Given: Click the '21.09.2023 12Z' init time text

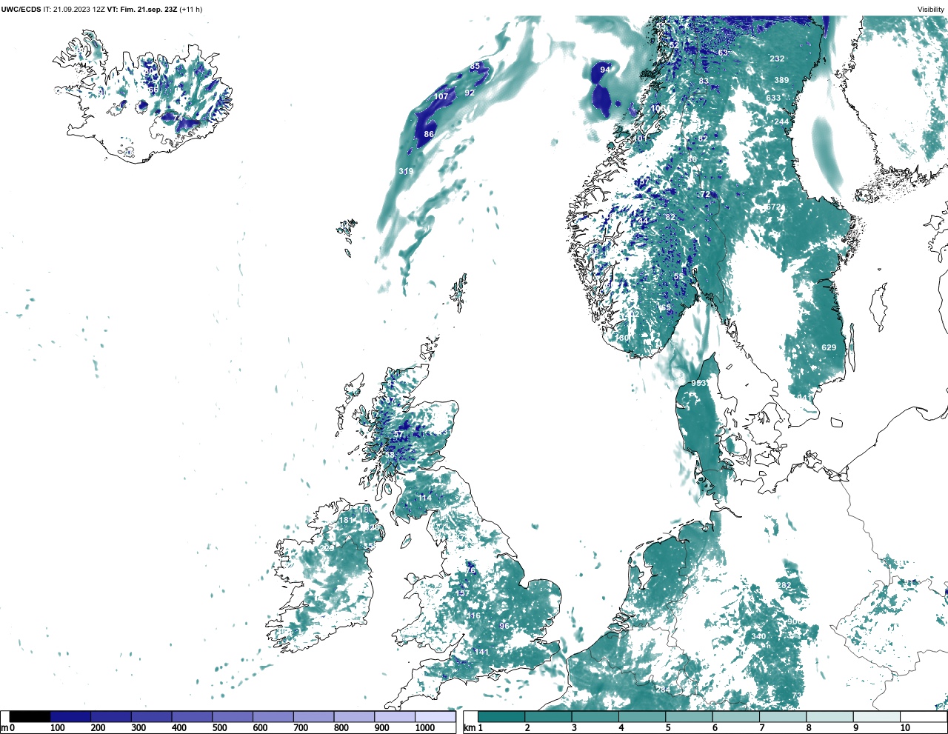Looking at the screenshot, I should 79,10.
